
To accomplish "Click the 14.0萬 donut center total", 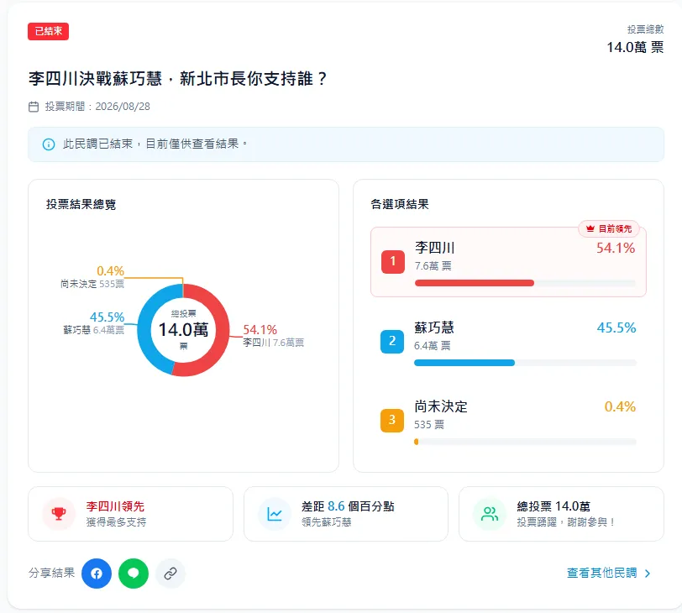I will point(184,329).
